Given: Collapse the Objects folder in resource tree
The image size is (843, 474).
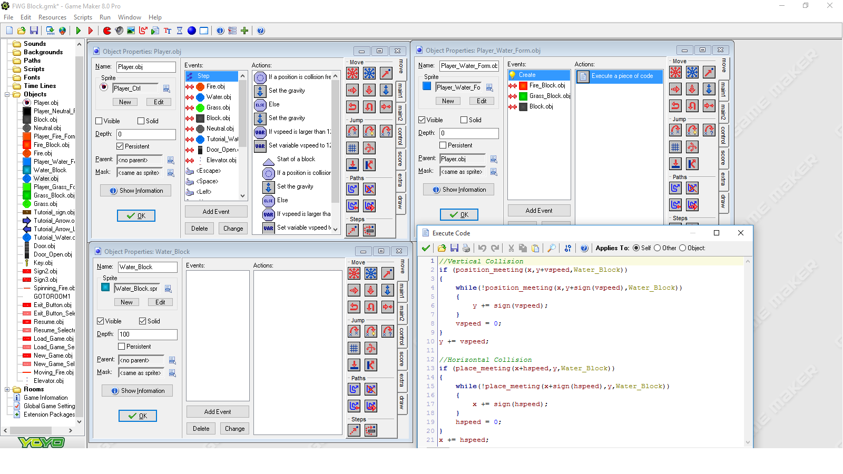Looking at the screenshot, I should [x=7, y=94].
